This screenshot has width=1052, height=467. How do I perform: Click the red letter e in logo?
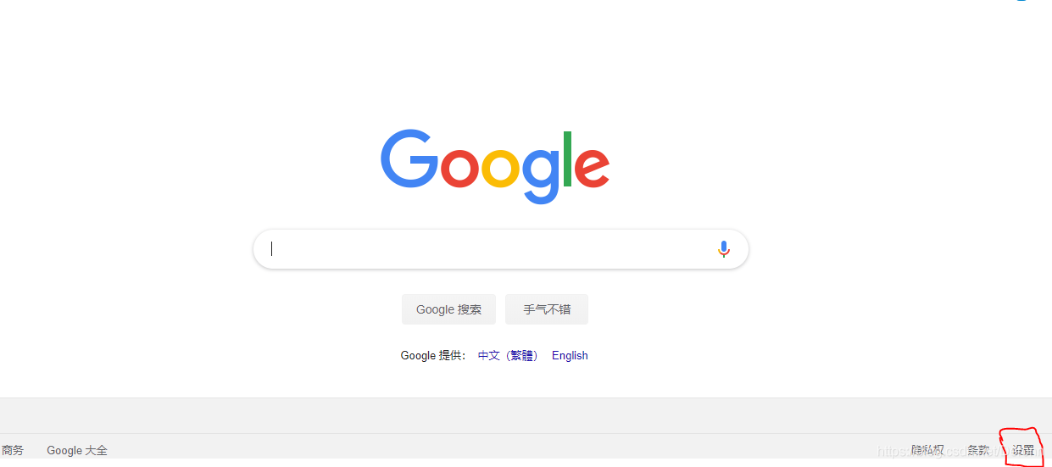[593, 168]
